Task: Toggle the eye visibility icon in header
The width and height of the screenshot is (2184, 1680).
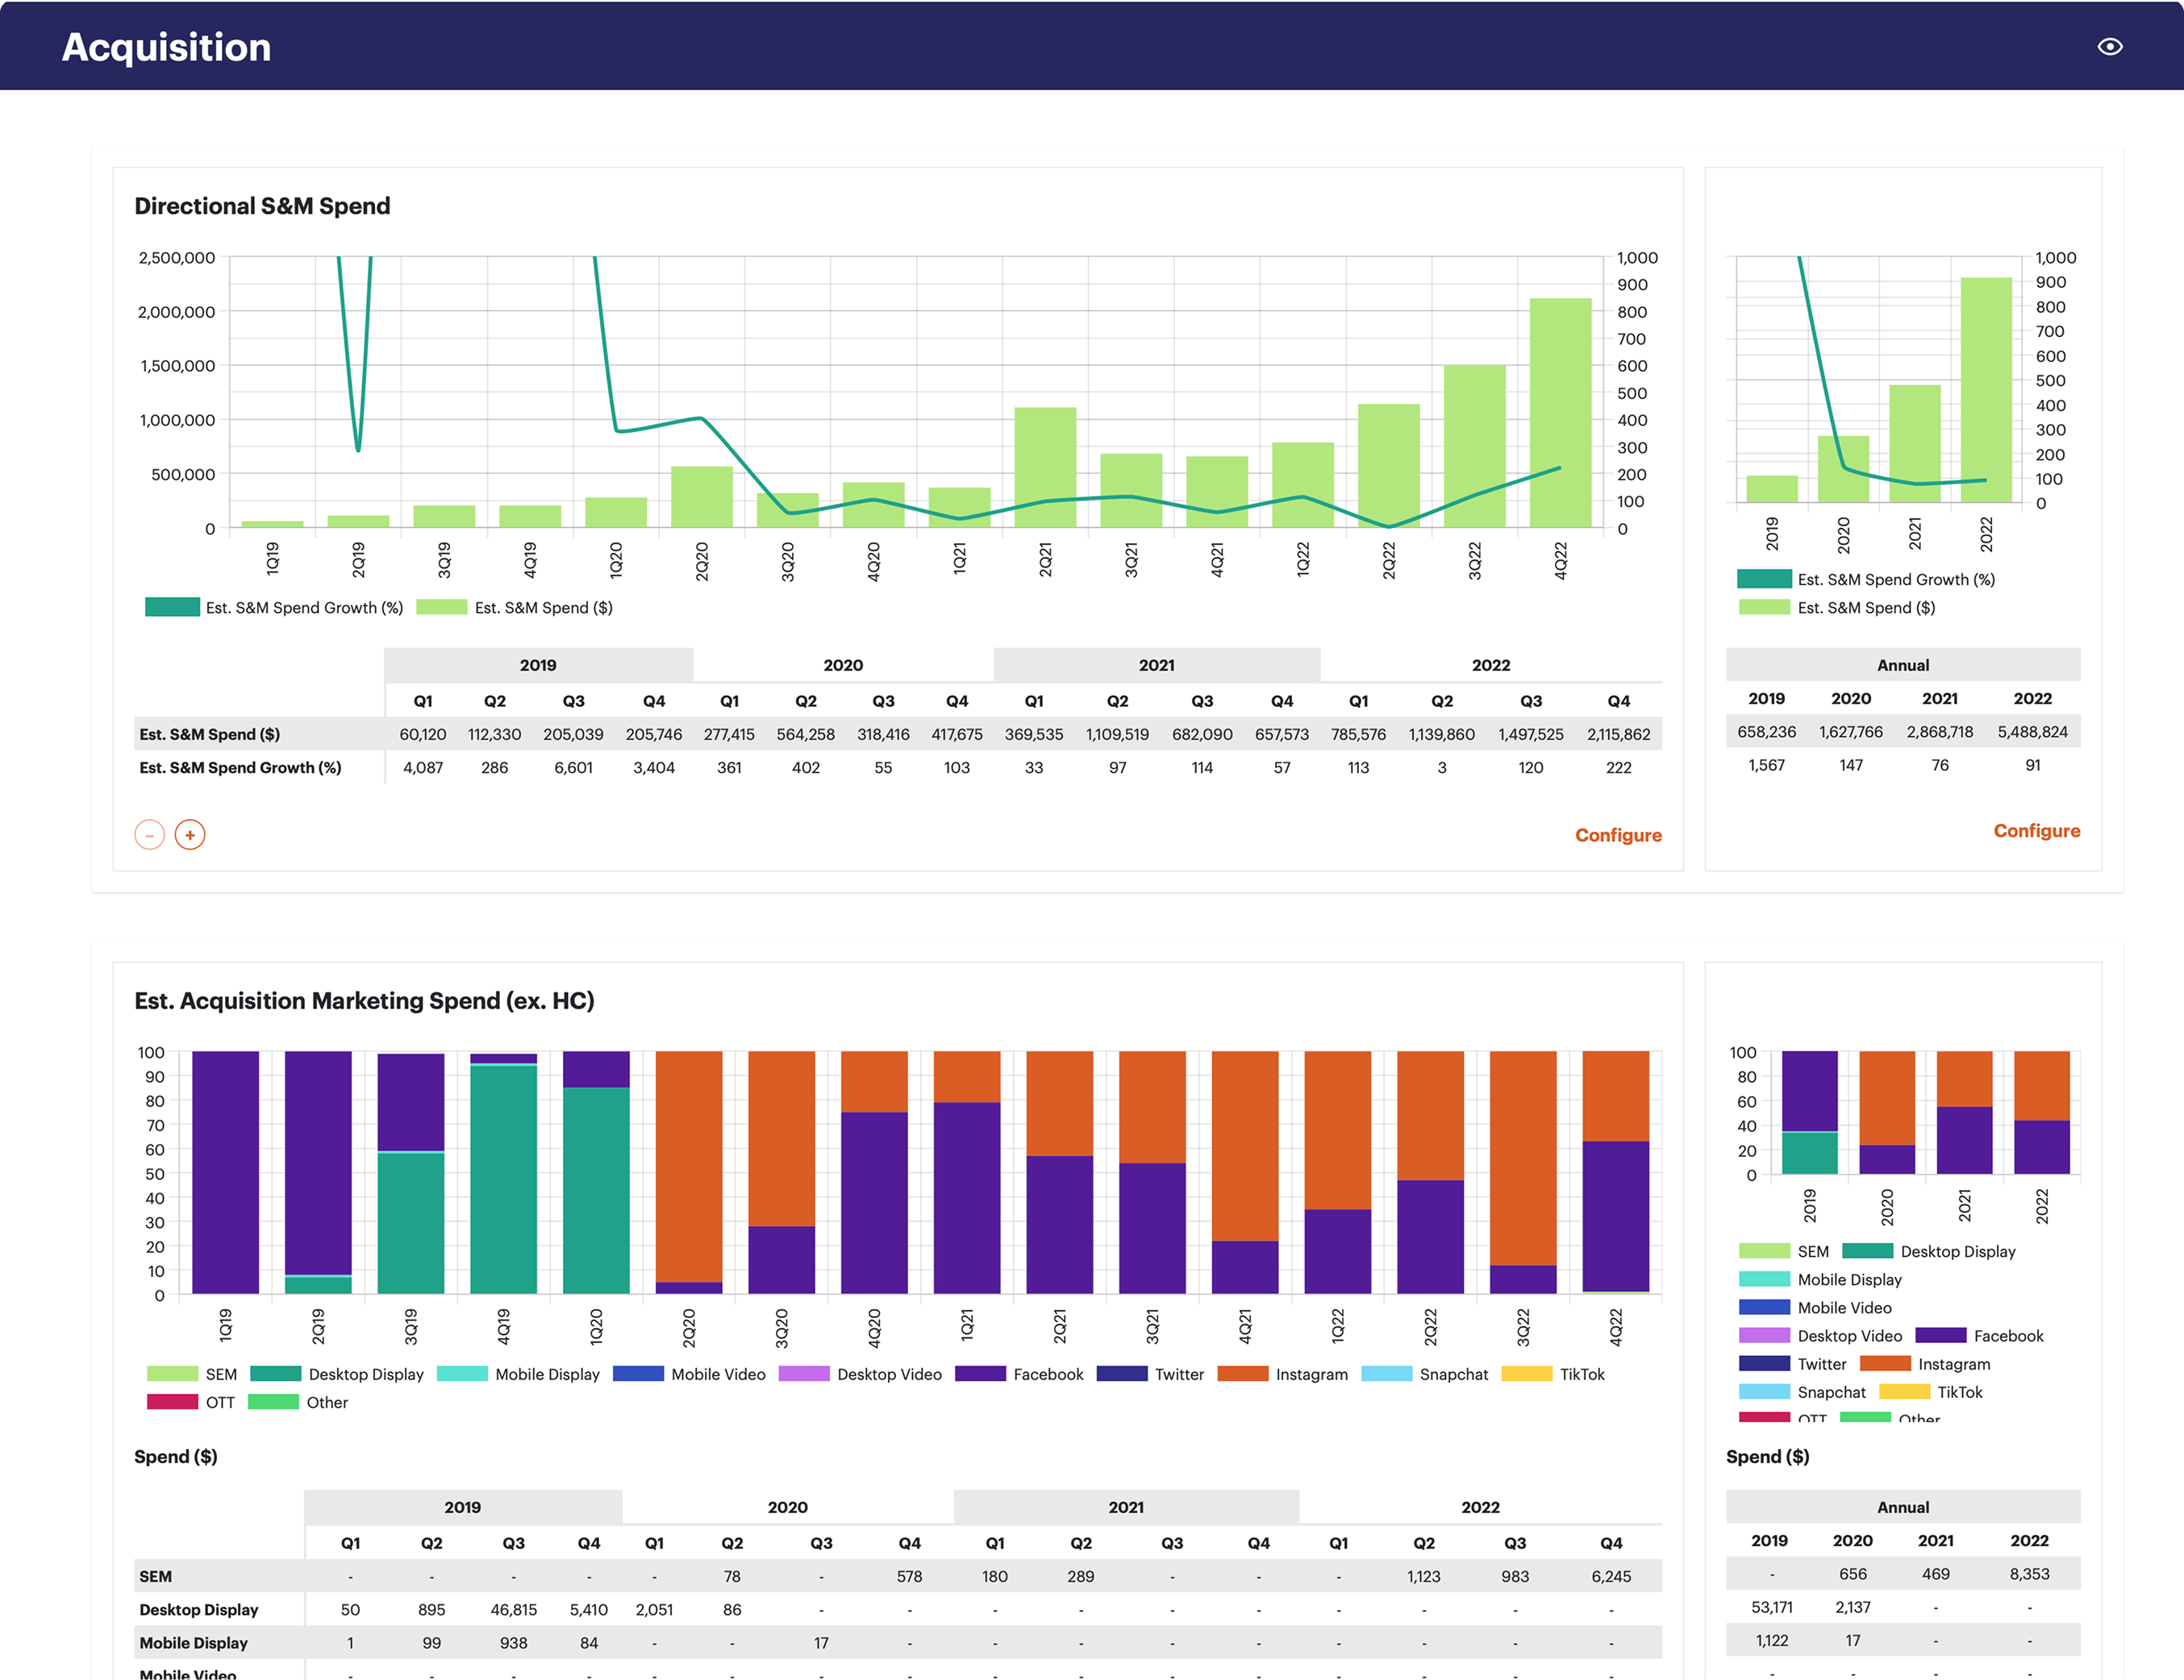Action: click(x=2109, y=47)
